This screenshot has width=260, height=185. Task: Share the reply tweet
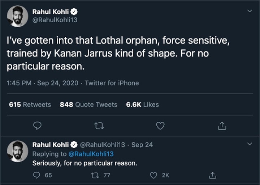tap(212, 175)
